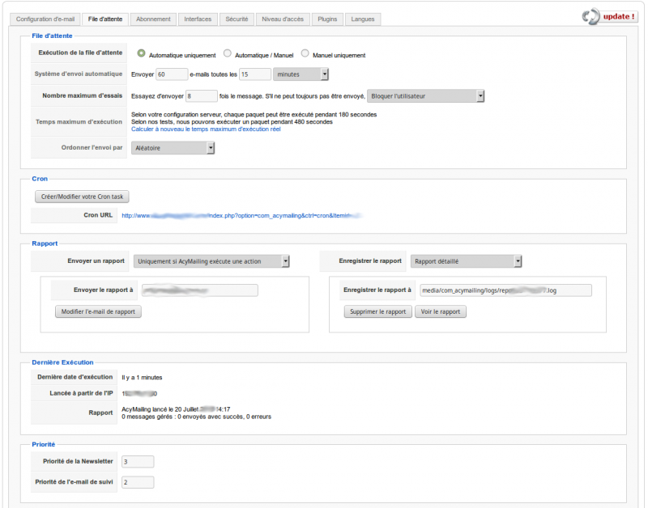Select Automatique uniquement radio button
The width and height of the screenshot is (648, 508).
[142, 53]
